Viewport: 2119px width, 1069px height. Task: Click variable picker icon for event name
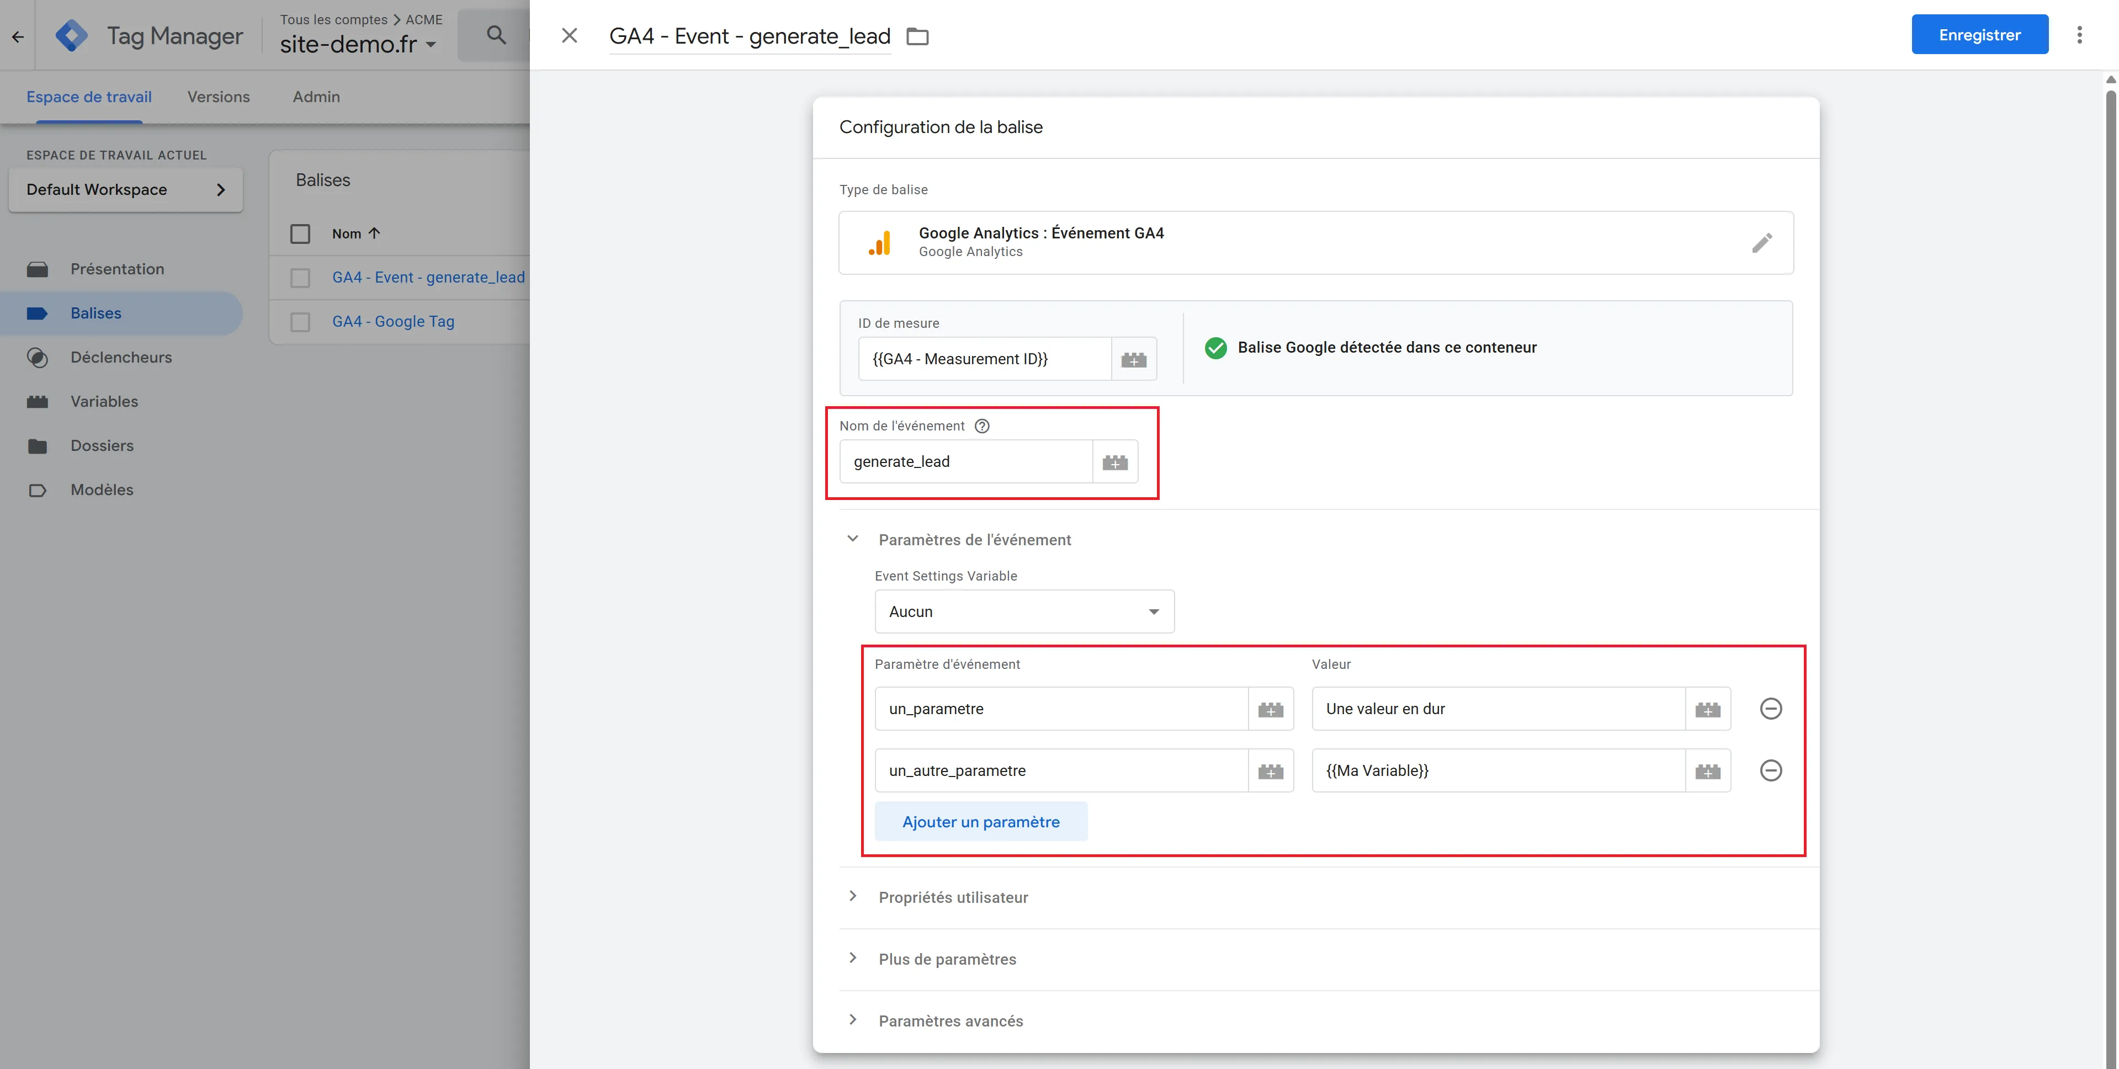(x=1114, y=462)
